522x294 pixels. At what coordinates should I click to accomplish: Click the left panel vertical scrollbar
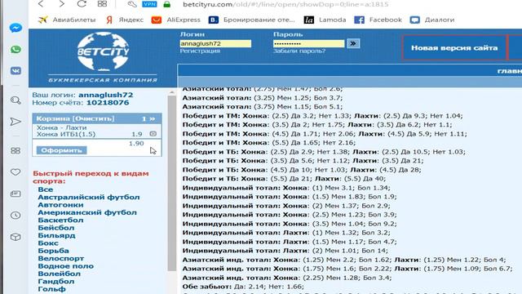pyautogui.click(x=172, y=183)
